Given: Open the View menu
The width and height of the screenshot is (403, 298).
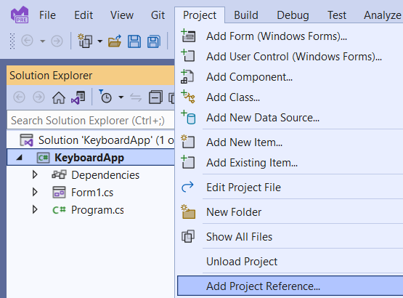Looking at the screenshot, I should click(122, 15).
